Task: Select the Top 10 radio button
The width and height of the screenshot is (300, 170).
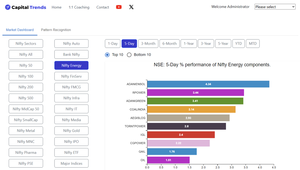Action: point(107,55)
